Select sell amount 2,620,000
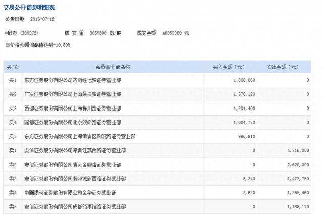Screen dimensions: 323x214 (298, 165)
